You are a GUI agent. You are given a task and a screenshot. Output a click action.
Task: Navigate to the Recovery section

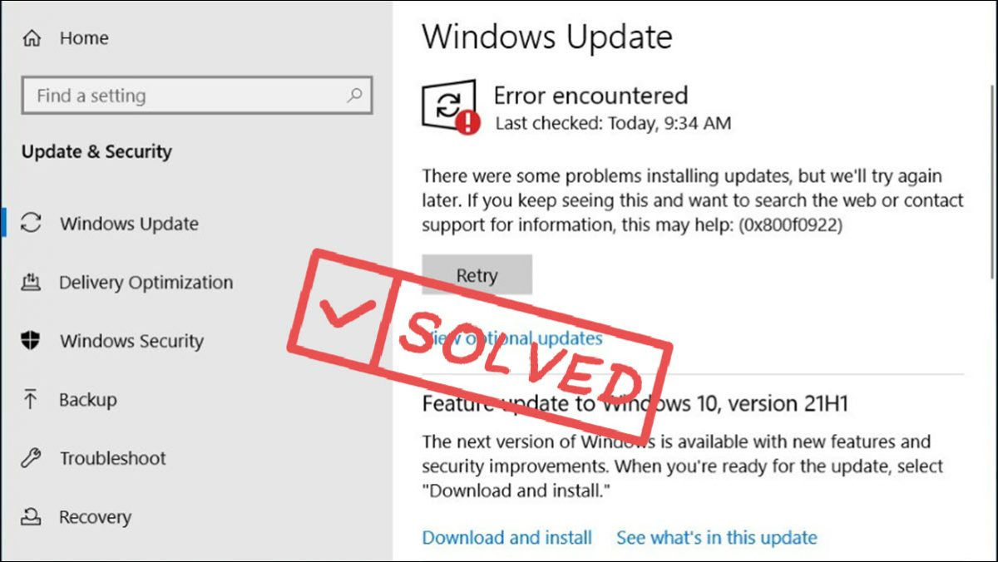[95, 516]
